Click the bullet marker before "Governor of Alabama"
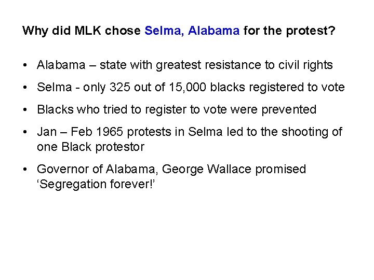Screen dimensions: 374x280 coord(25,170)
